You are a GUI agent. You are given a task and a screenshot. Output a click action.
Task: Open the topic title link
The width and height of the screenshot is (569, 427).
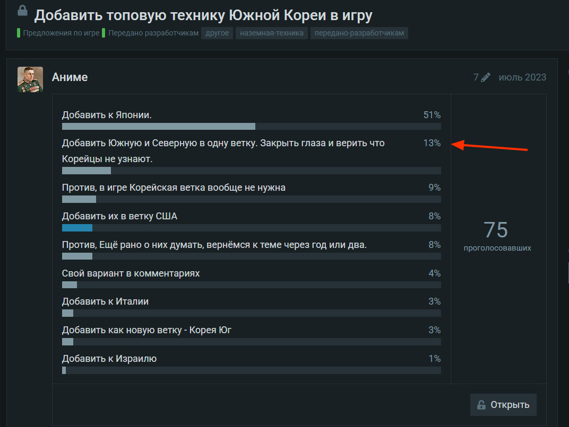pyautogui.click(x=203, y=15)
